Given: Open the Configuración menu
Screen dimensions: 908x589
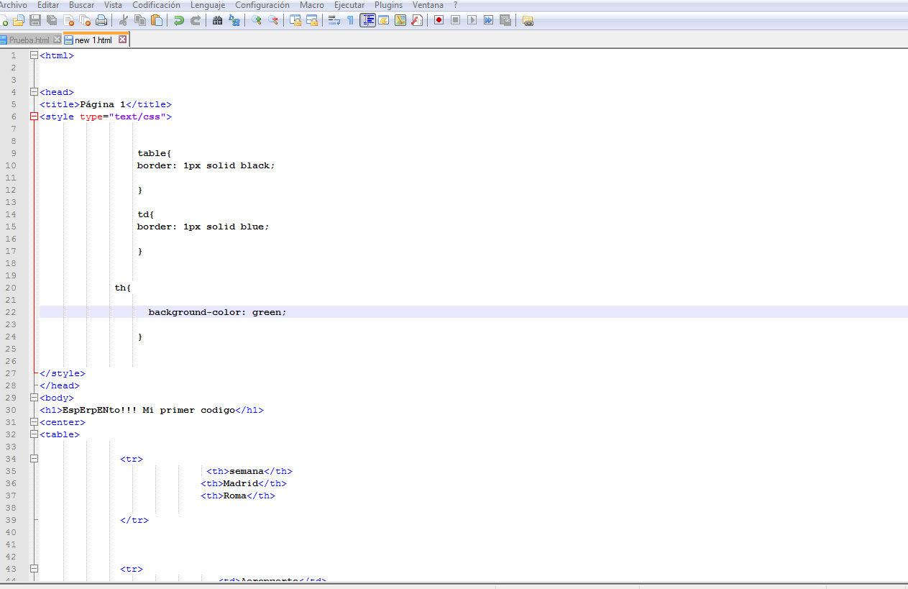Looking at the screenshot, I should pos(262,5).
